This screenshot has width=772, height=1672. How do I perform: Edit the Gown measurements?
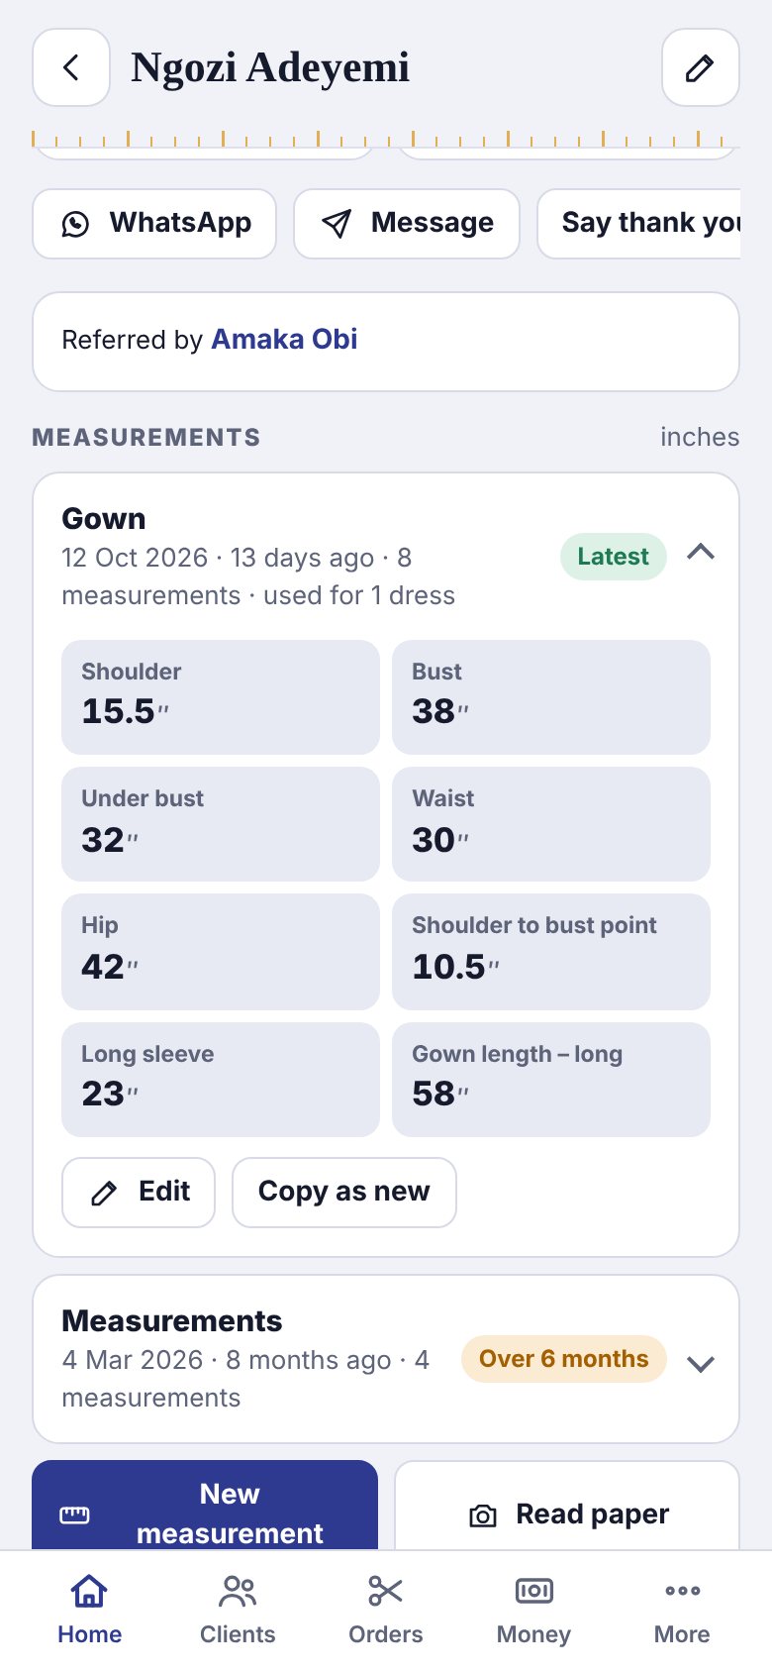139,1193
